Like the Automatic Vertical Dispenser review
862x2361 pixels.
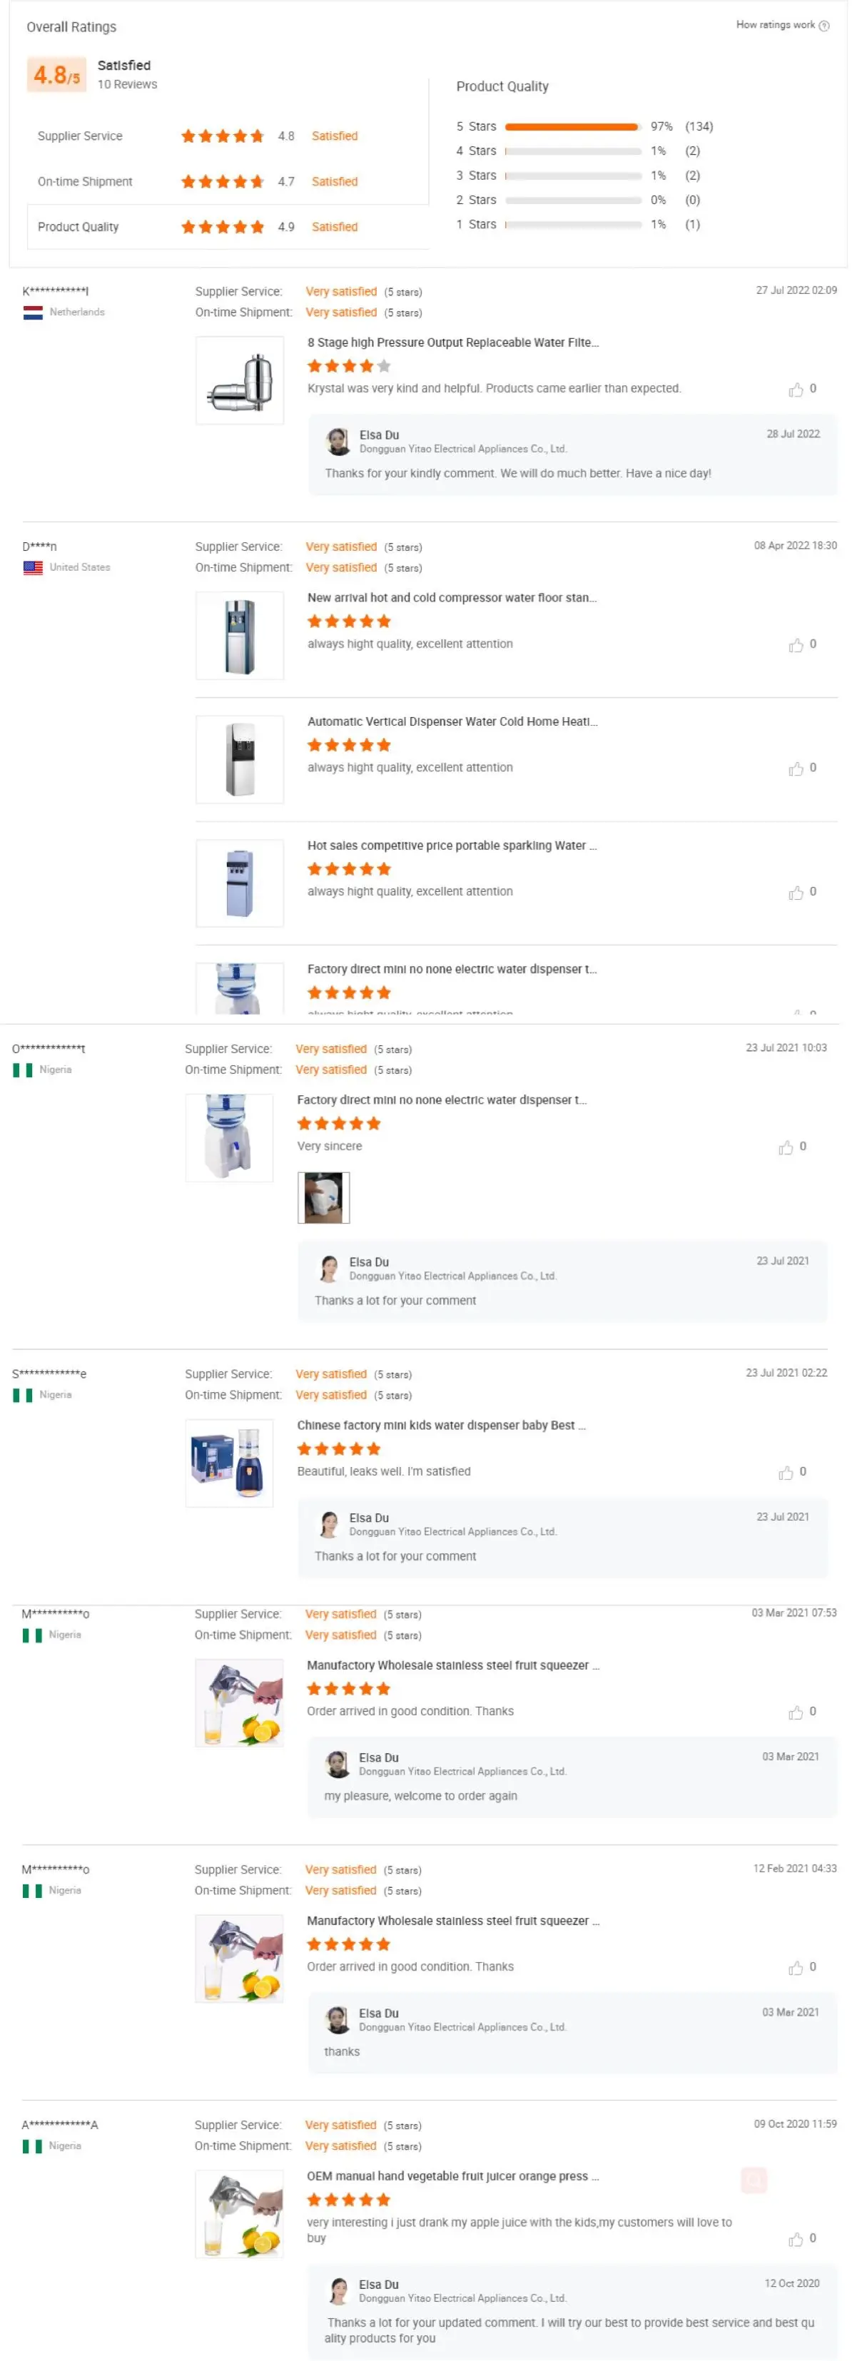coord(795,769)
